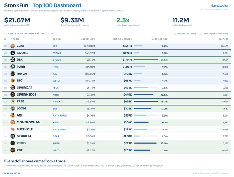
Task: Click the 'Five largest by market cap' legend swatch
Action: click(201, 34)
